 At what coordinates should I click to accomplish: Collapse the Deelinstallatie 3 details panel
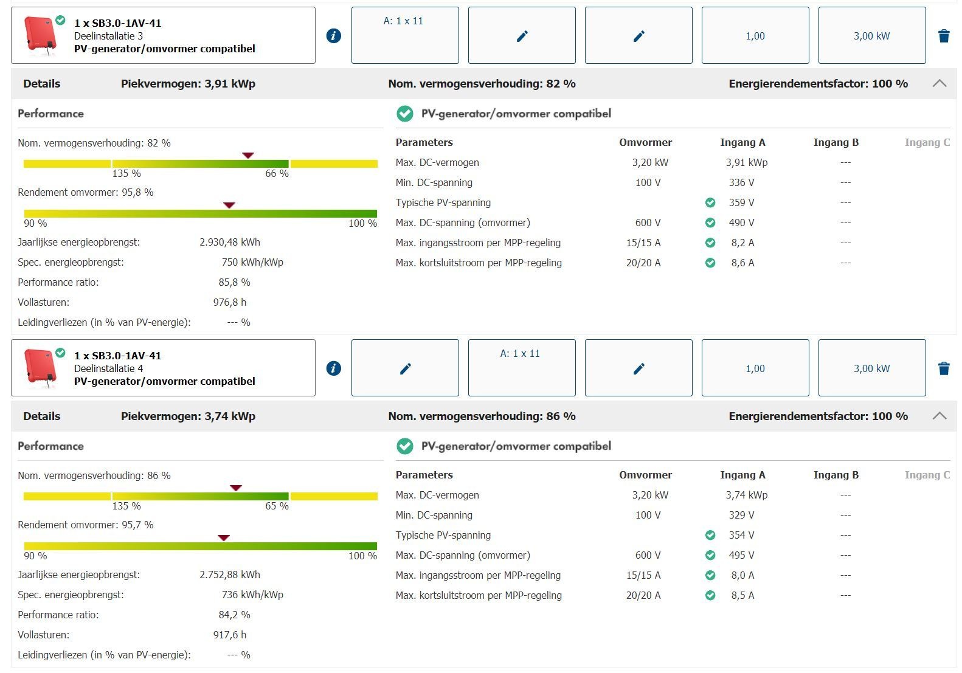939,83
